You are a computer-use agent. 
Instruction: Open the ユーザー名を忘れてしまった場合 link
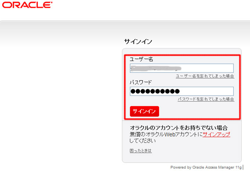click(x=205, y=76)
